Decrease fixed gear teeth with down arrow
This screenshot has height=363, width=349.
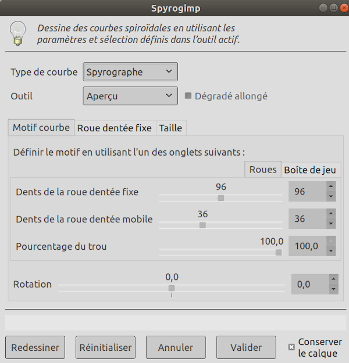(x=331, y=196)
